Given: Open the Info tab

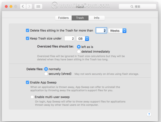Looking at the screenshot, I should [97, 18].
